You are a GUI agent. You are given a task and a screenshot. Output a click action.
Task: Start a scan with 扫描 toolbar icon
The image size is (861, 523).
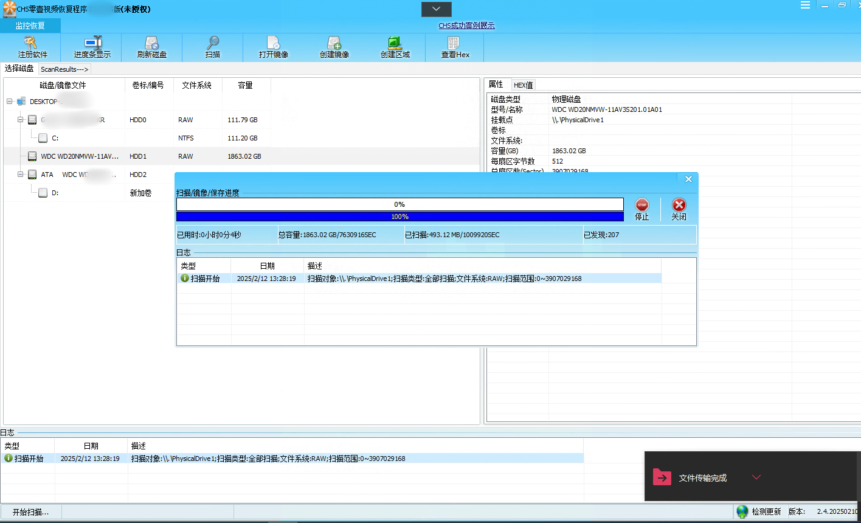213,43
